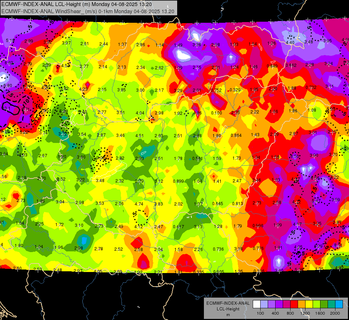Image resolution: width=349 pixels, height=320 pixels.
Task: Click the unit label m in the legend
Action: pos(228,315)
